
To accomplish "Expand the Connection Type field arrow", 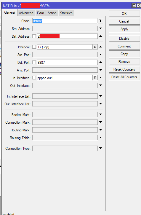I will (x=101, y=148).
